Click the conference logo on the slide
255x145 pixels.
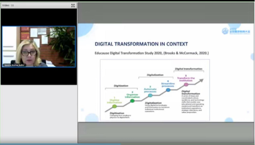(236, 31)
